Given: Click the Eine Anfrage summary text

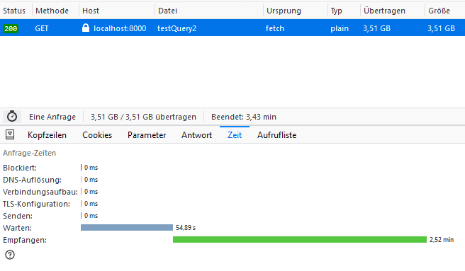Looking at the screenshot, I should pyautogui.click(x=52, y=117).
